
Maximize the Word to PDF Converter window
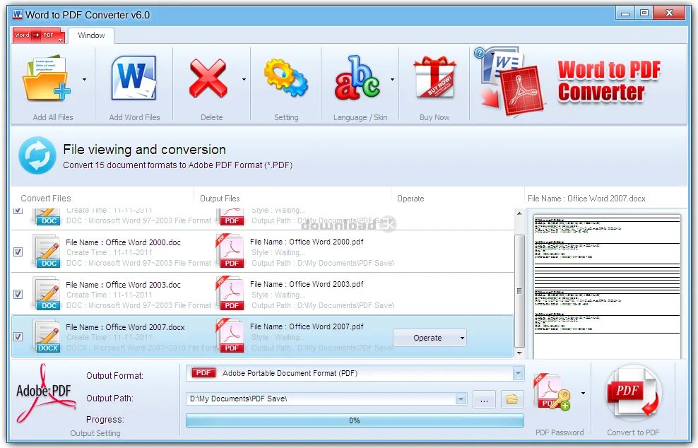(644, 13)
